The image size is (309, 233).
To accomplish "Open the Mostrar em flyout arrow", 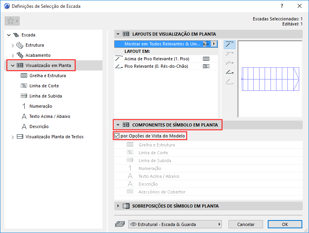I will 214,43.
